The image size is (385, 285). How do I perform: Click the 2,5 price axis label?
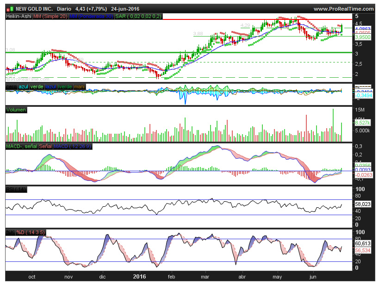[359, 64]
